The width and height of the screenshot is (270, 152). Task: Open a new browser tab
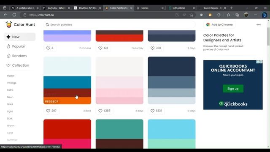tap(232, 8)
